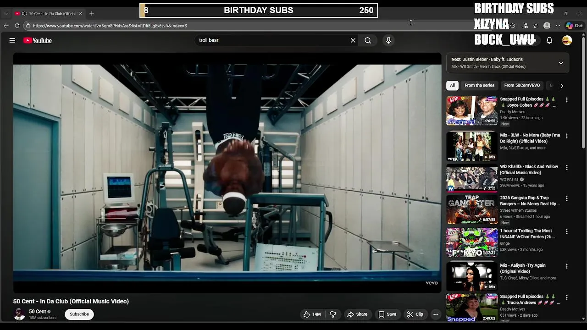Viewport: 587px width, 330px height.
Task: Click the 18M subscribers text
Action: pyautogui.click(x=43, y=318)
